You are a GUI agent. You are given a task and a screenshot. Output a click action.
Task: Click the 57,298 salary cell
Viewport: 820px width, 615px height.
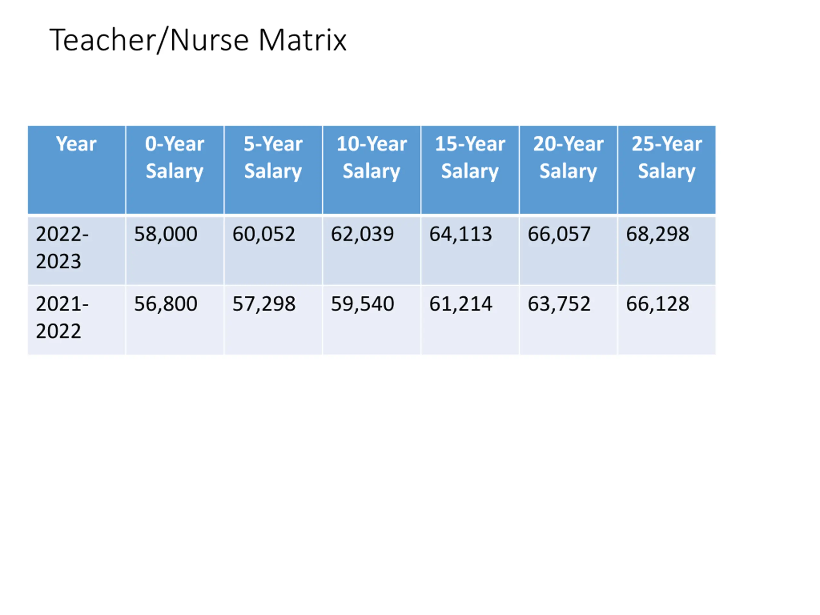click(273, 320)
